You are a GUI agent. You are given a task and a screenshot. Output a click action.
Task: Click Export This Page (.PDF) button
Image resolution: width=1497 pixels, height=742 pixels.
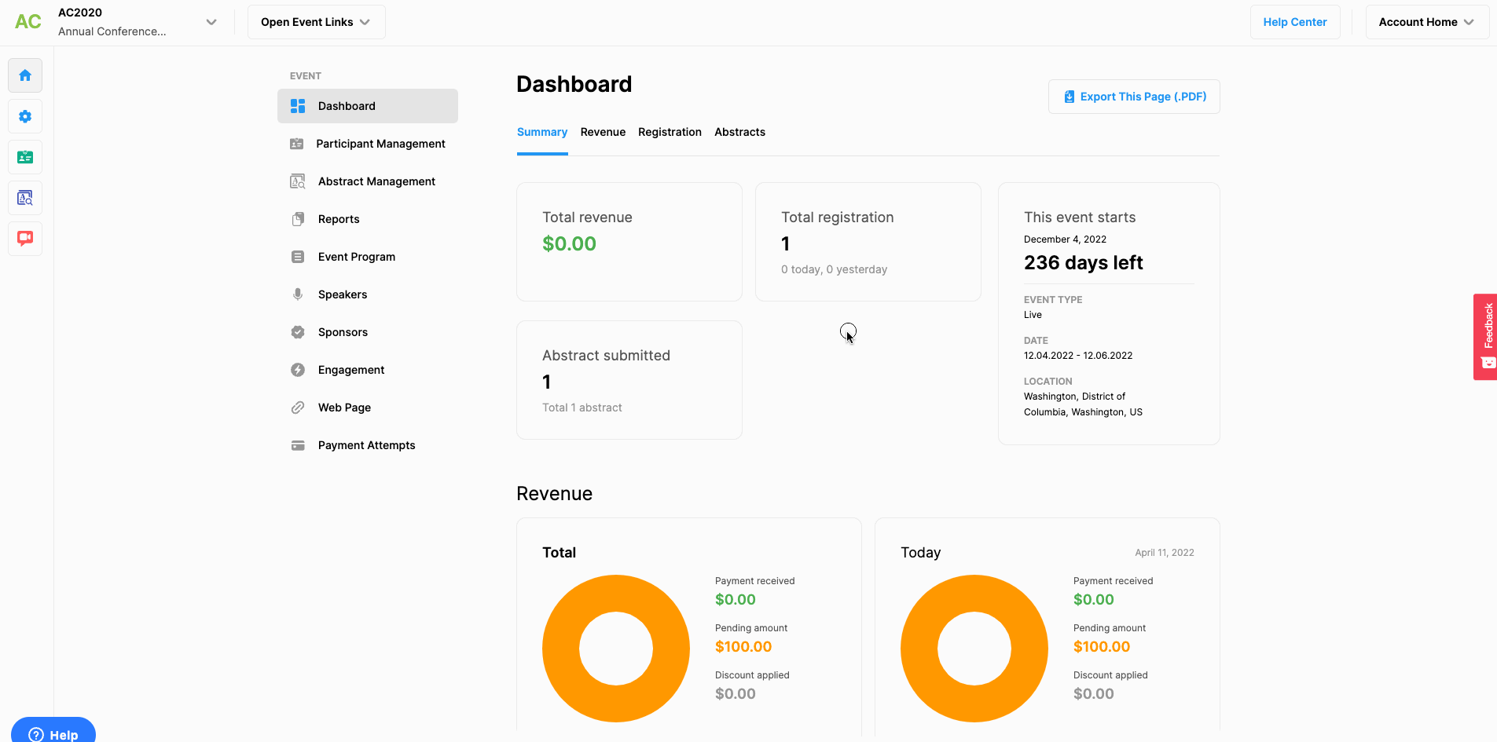coord(1134,97)
